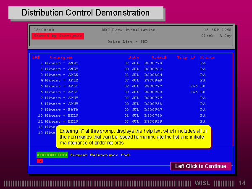
Task: Click the Order List - SDD heading
Action: [128, 42]
